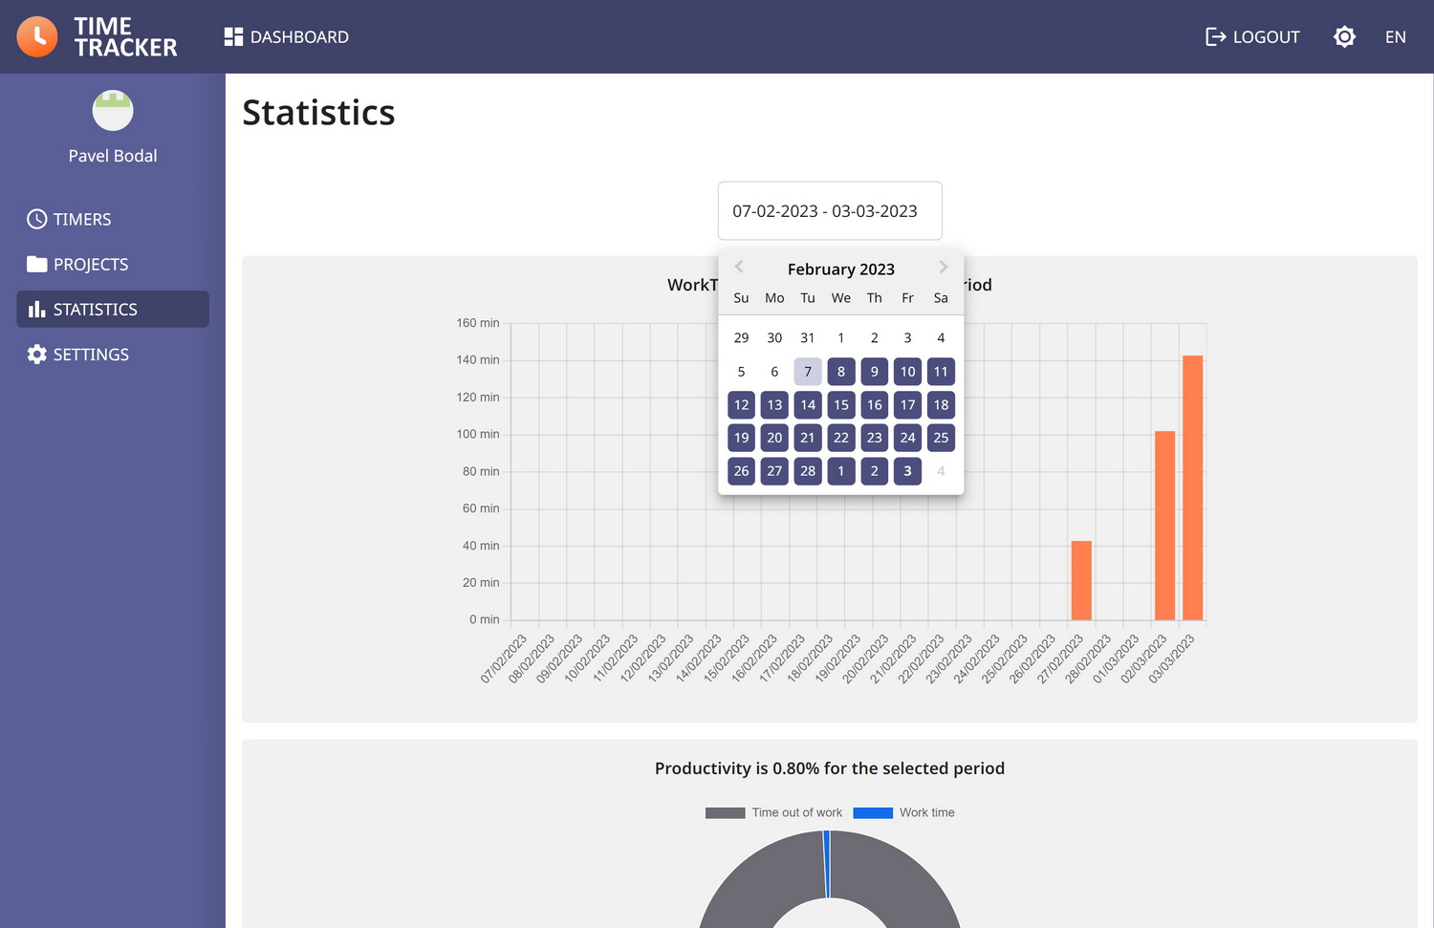Switch language via EN button
The image size is (1434, 928).
[x=1395, y=36]
